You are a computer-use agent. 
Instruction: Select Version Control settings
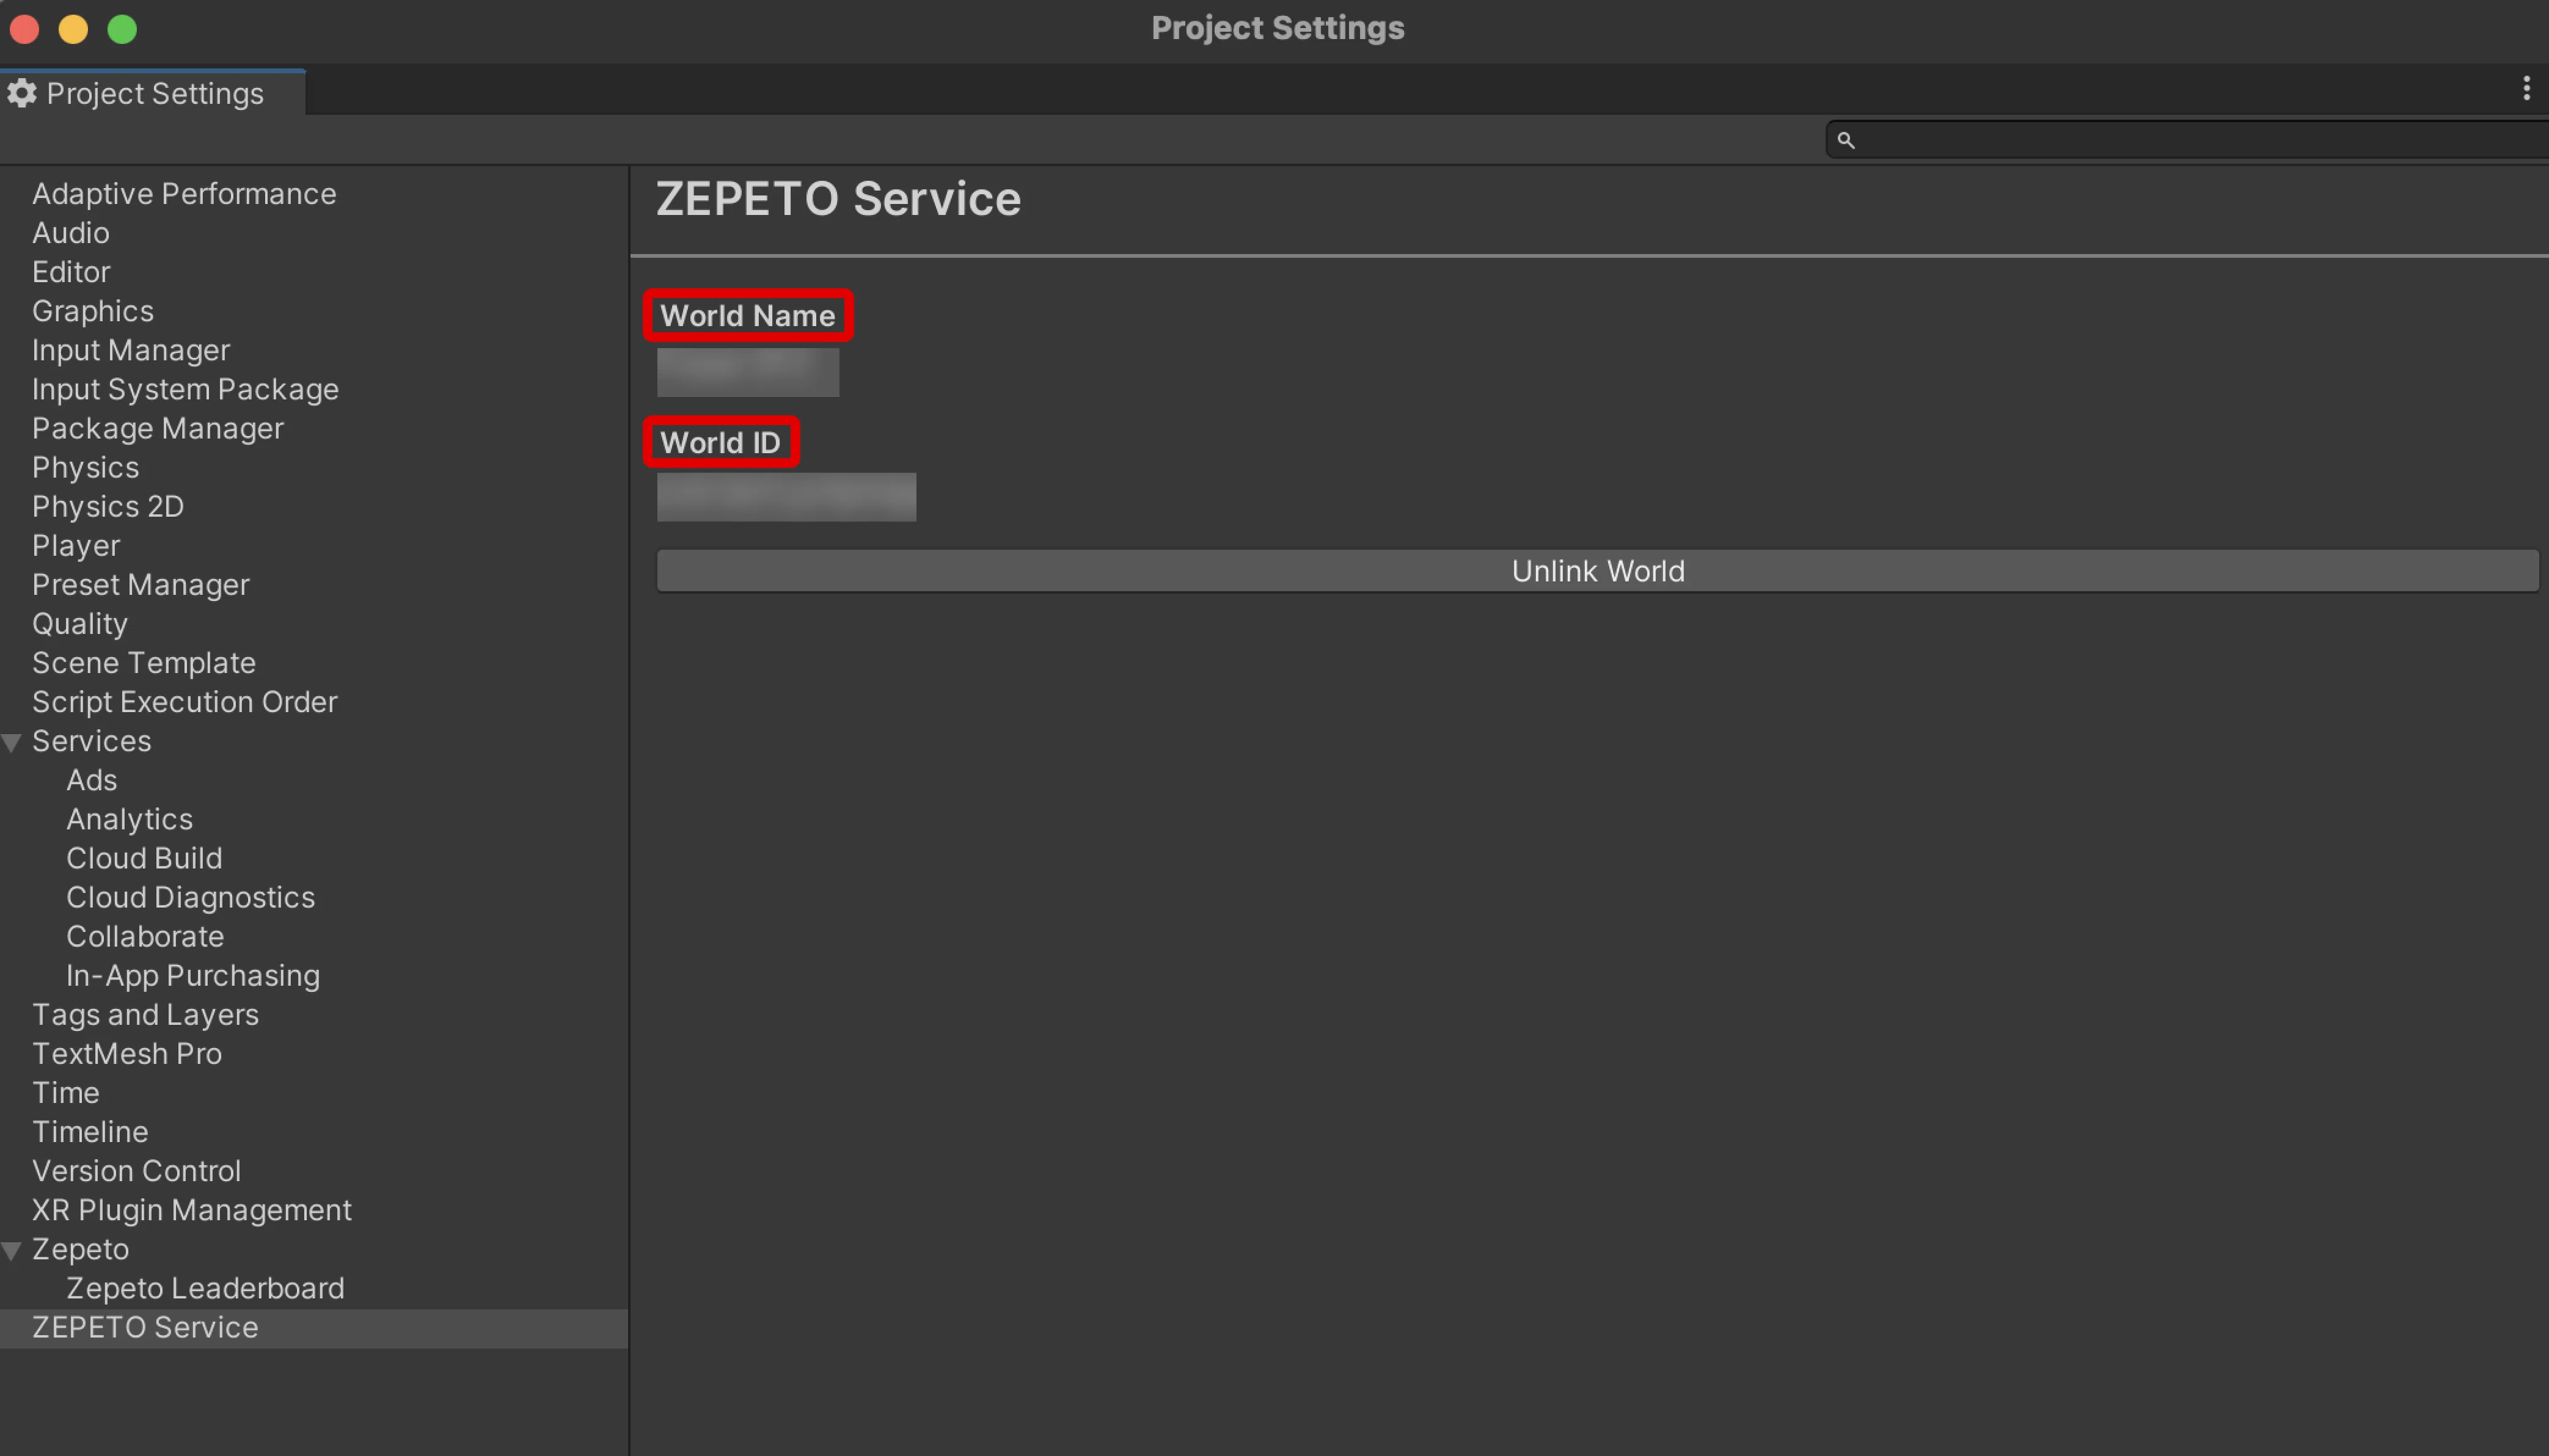pos(137,1170)
